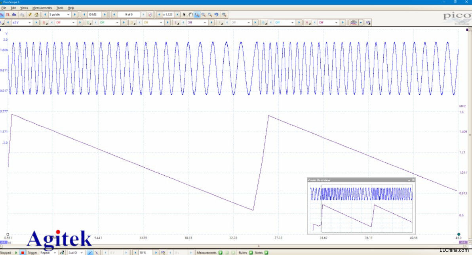Select the hand pan tool
This screenshot has width=472, height=255.
point(190,14)
